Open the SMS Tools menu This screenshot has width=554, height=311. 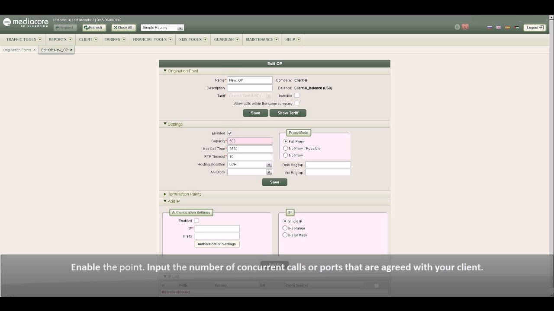click(193, 39)
